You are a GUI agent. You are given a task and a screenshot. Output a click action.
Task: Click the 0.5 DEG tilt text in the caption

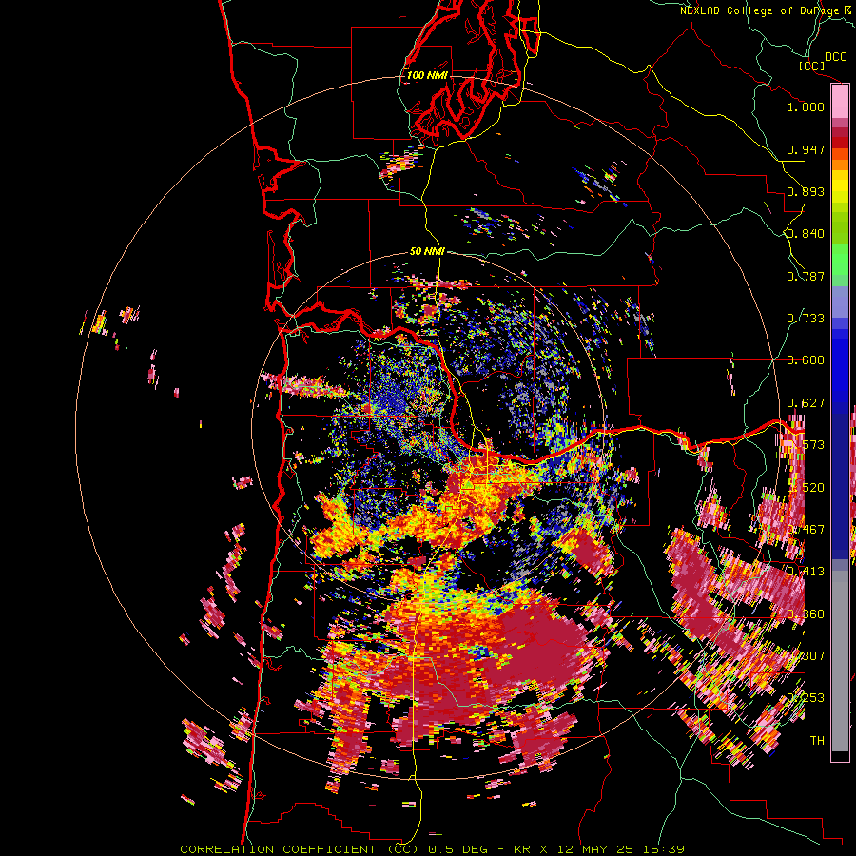(460, 849)
